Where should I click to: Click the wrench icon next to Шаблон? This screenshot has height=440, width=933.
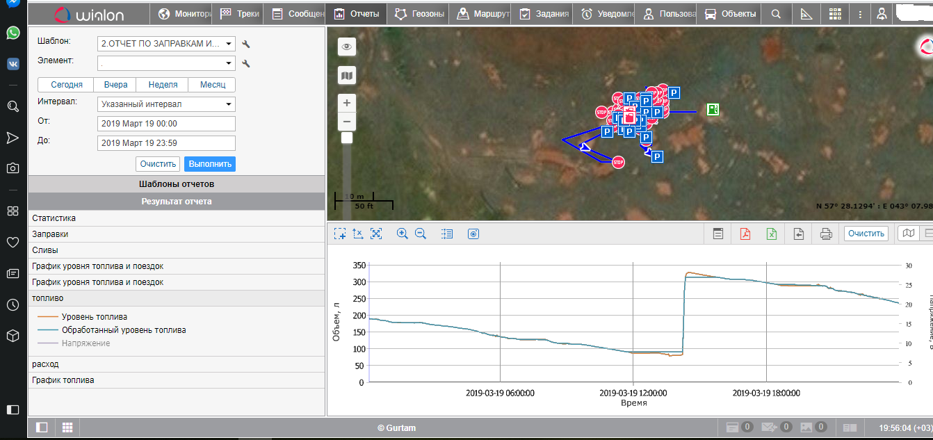click(245, 44)
